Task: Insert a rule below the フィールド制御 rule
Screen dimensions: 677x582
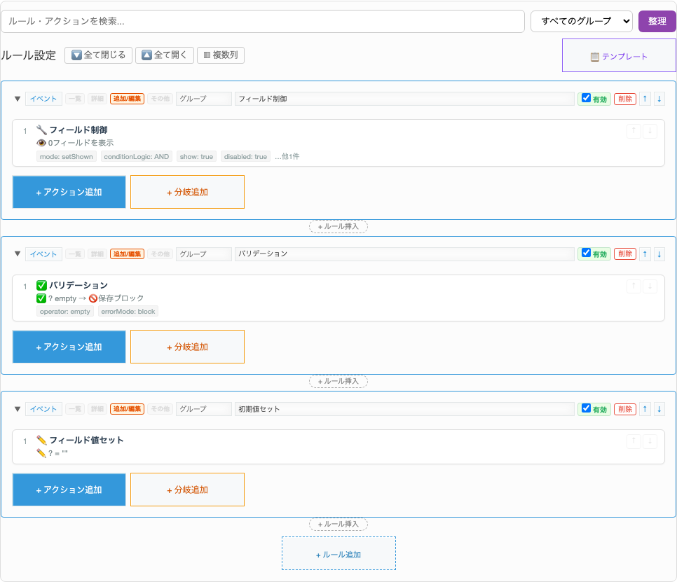Action: 338,226
